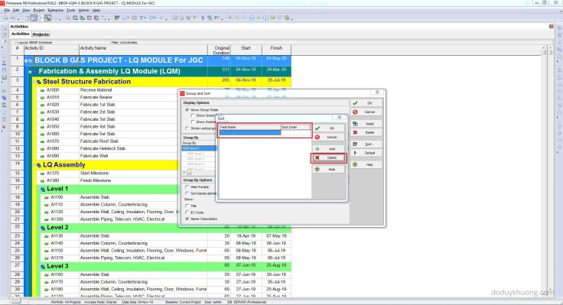Click Sort... button in Group and Sort
This screenshot has height=305, width=563.
pos(366,144)
